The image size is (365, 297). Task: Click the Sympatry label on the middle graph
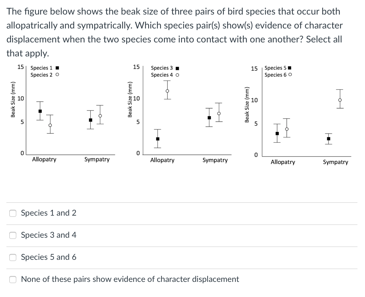coord(215,160)
